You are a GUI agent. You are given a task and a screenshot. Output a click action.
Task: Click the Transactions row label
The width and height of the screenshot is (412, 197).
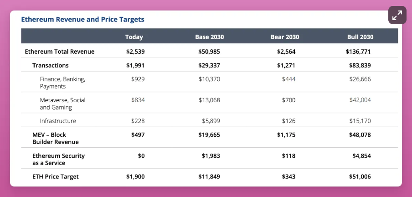pos(51,65)
